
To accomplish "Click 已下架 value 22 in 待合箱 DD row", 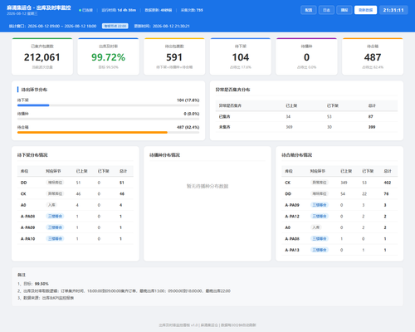I will click(364, 194).
